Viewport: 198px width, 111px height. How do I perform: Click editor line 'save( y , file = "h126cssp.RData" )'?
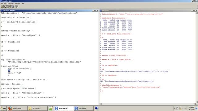(22, 93)
